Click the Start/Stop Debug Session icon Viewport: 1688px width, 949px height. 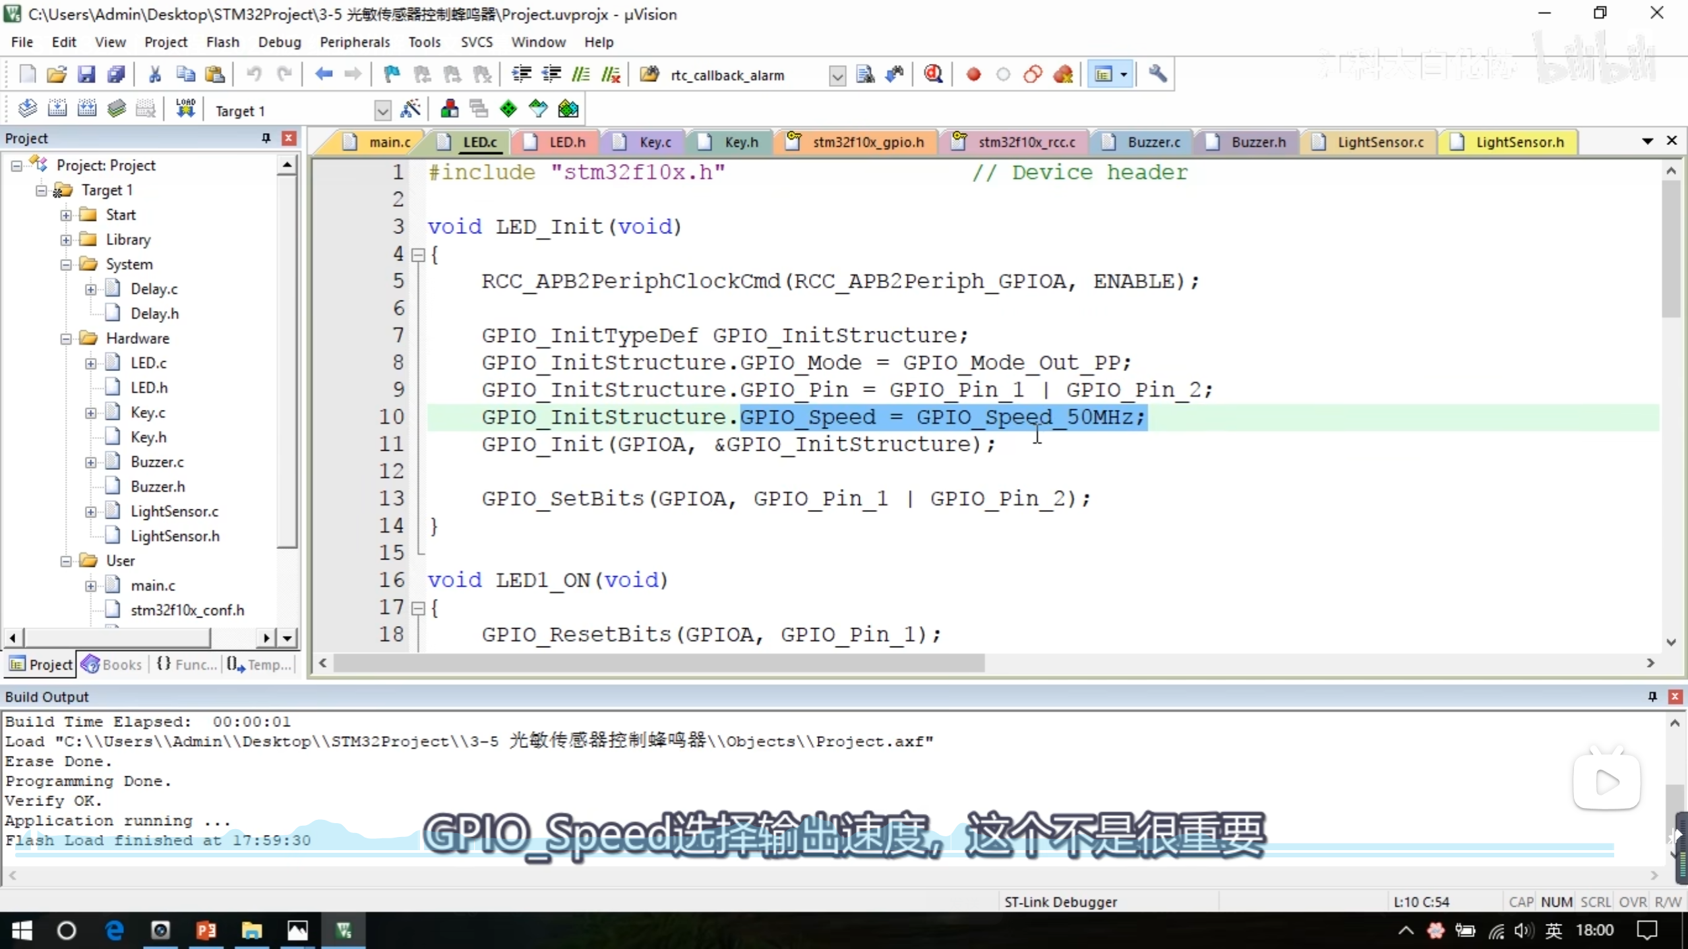933,74
